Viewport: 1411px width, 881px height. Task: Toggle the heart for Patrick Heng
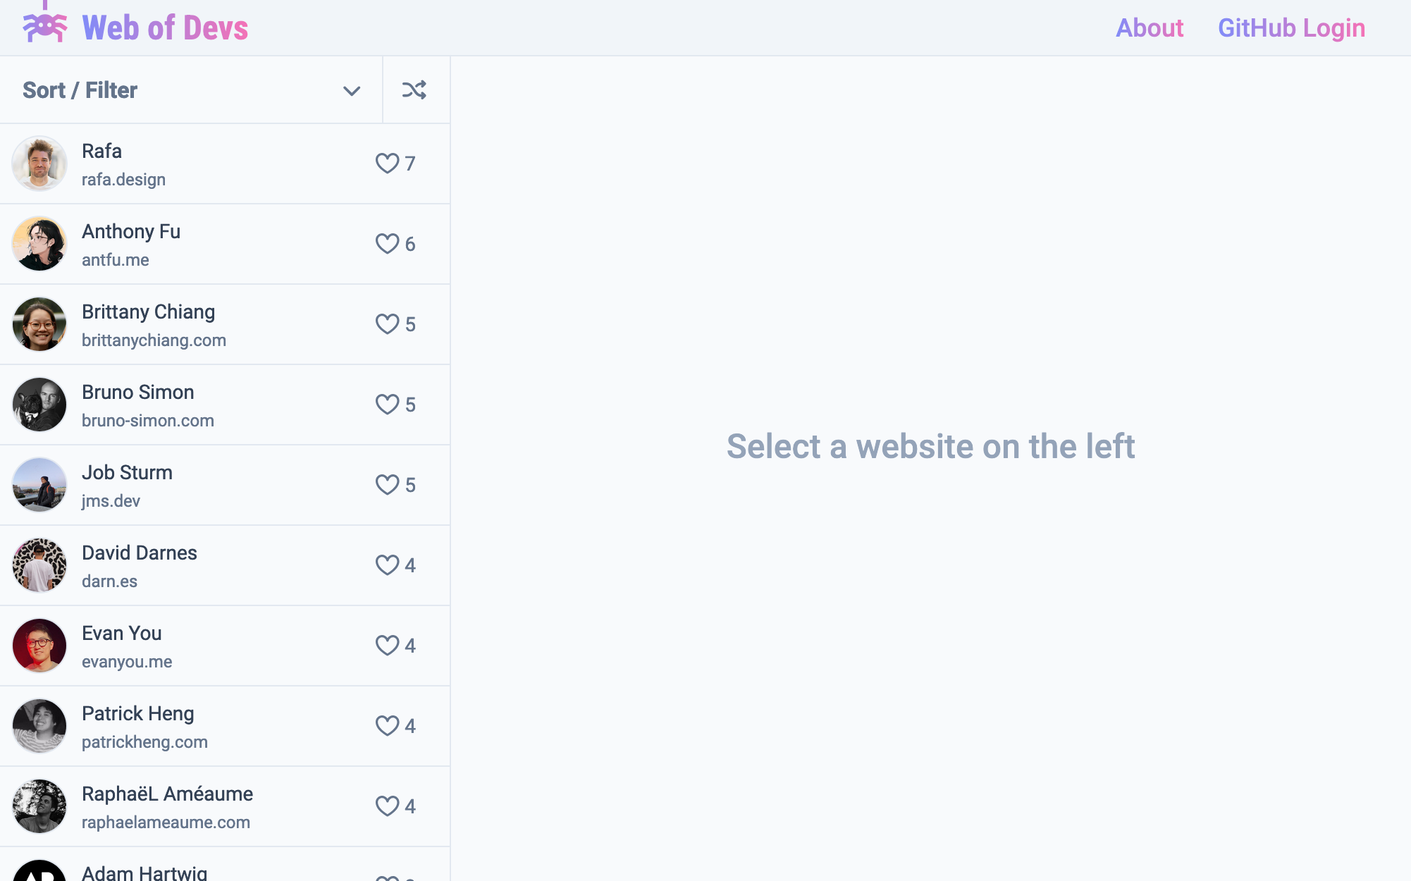tap(387, 725)
